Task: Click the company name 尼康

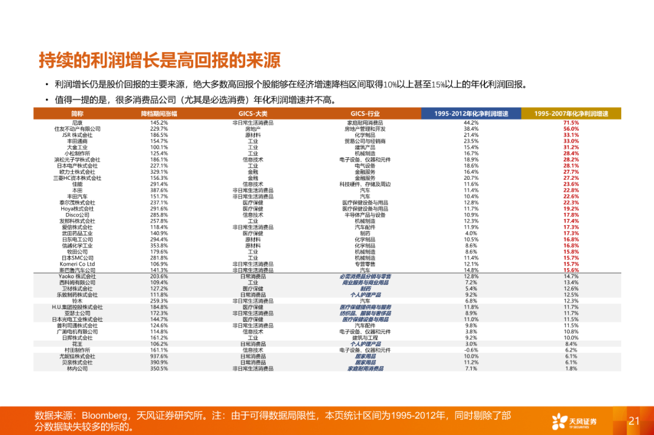Action: (77, 123)
